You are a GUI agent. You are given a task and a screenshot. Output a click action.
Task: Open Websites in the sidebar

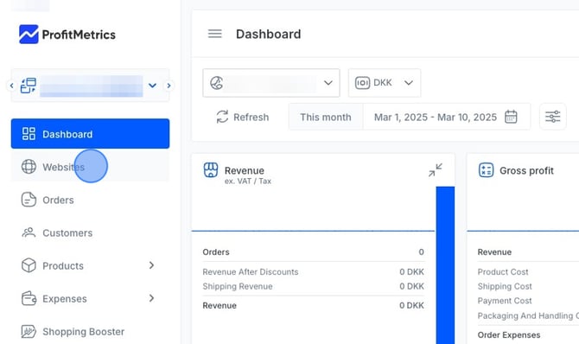90,167
